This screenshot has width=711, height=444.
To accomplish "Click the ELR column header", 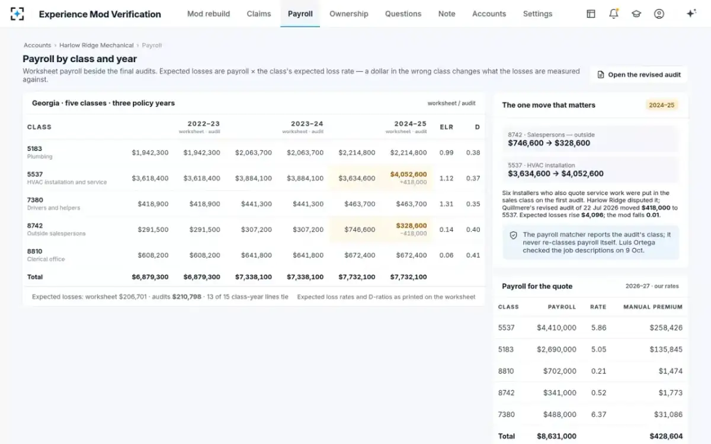I will (x=447, y=127).
